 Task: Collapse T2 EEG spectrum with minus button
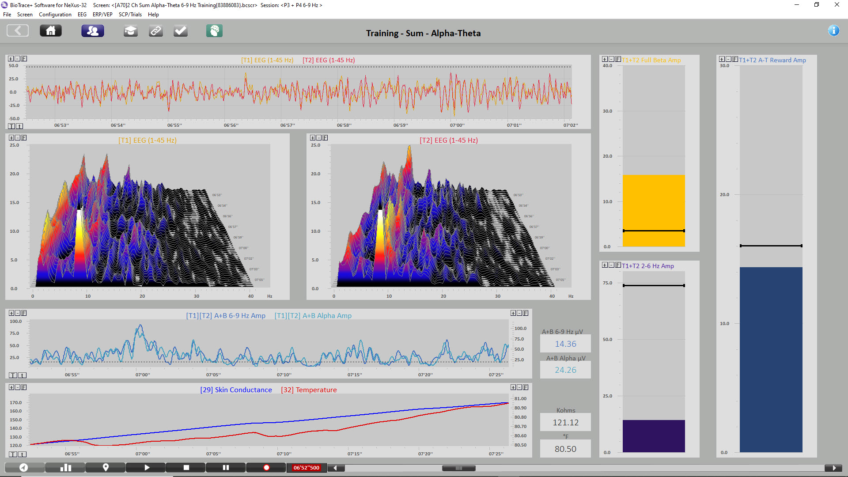(x=319, y=138)
